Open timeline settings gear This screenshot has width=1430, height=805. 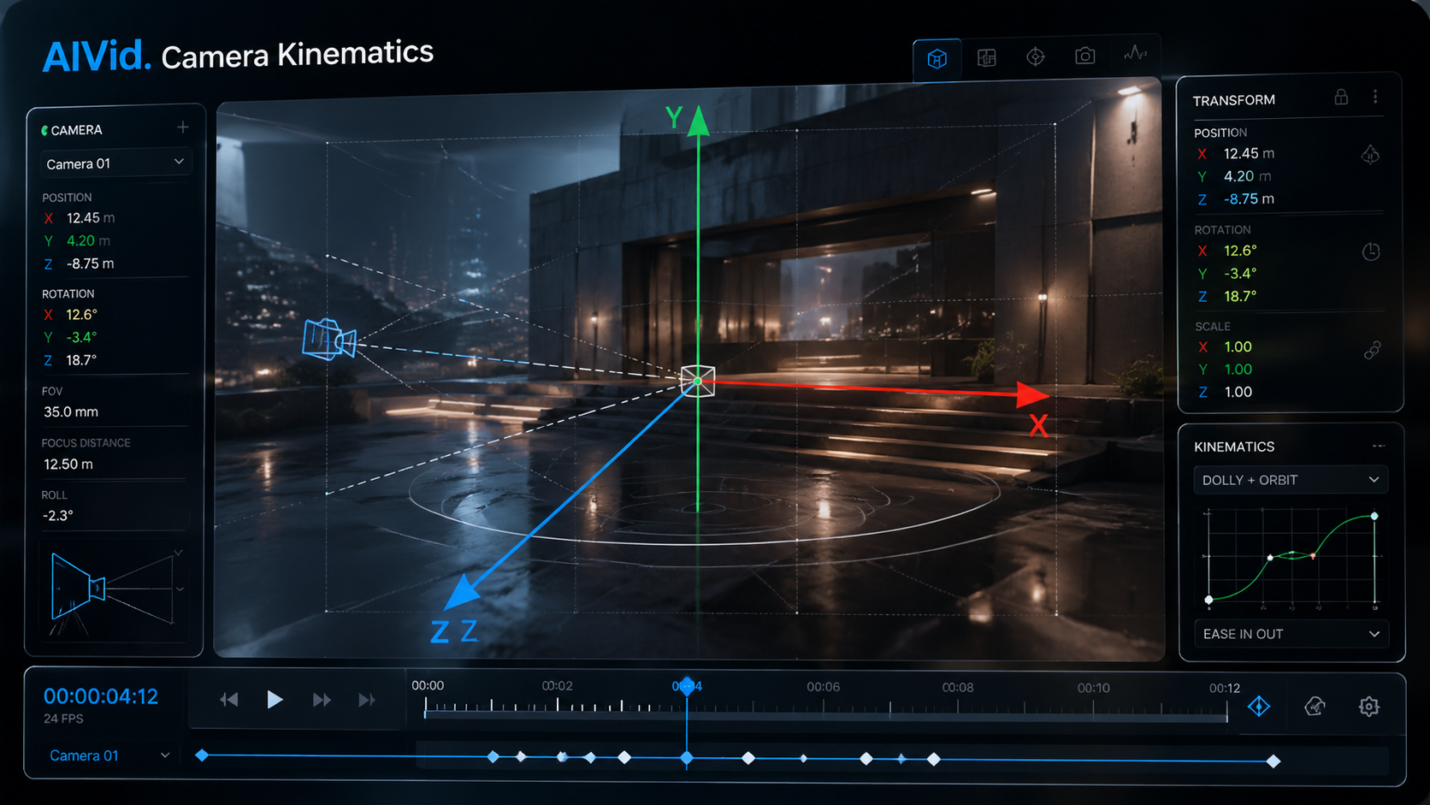[x=1369, y=707]
